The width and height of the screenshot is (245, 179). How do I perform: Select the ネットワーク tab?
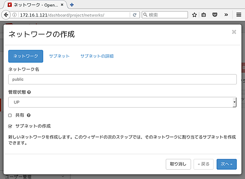[x=26, y=56]
